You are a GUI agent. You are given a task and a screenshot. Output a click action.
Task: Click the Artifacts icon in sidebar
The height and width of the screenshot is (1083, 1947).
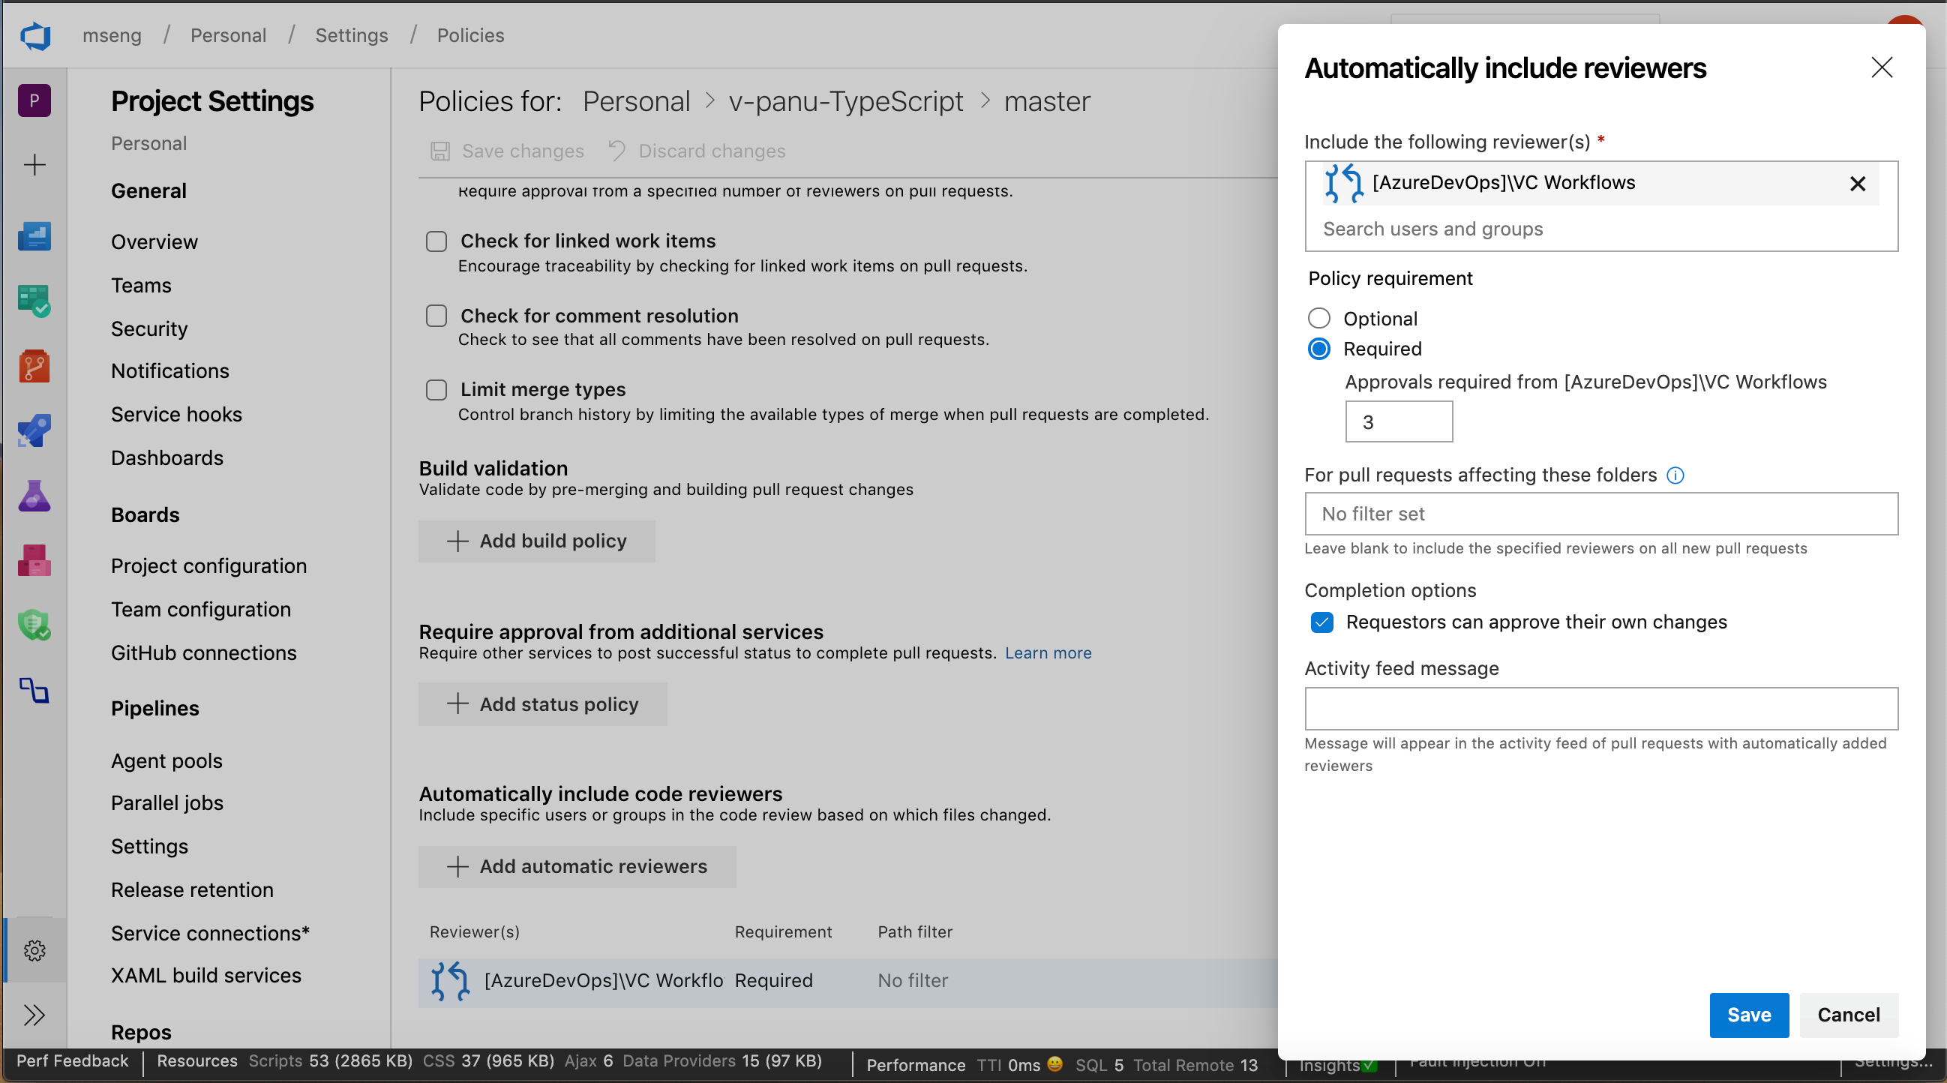34,562
